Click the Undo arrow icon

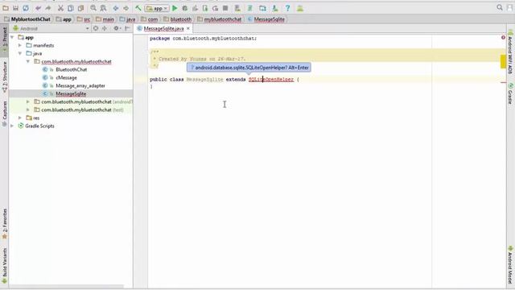pos(38,8)
